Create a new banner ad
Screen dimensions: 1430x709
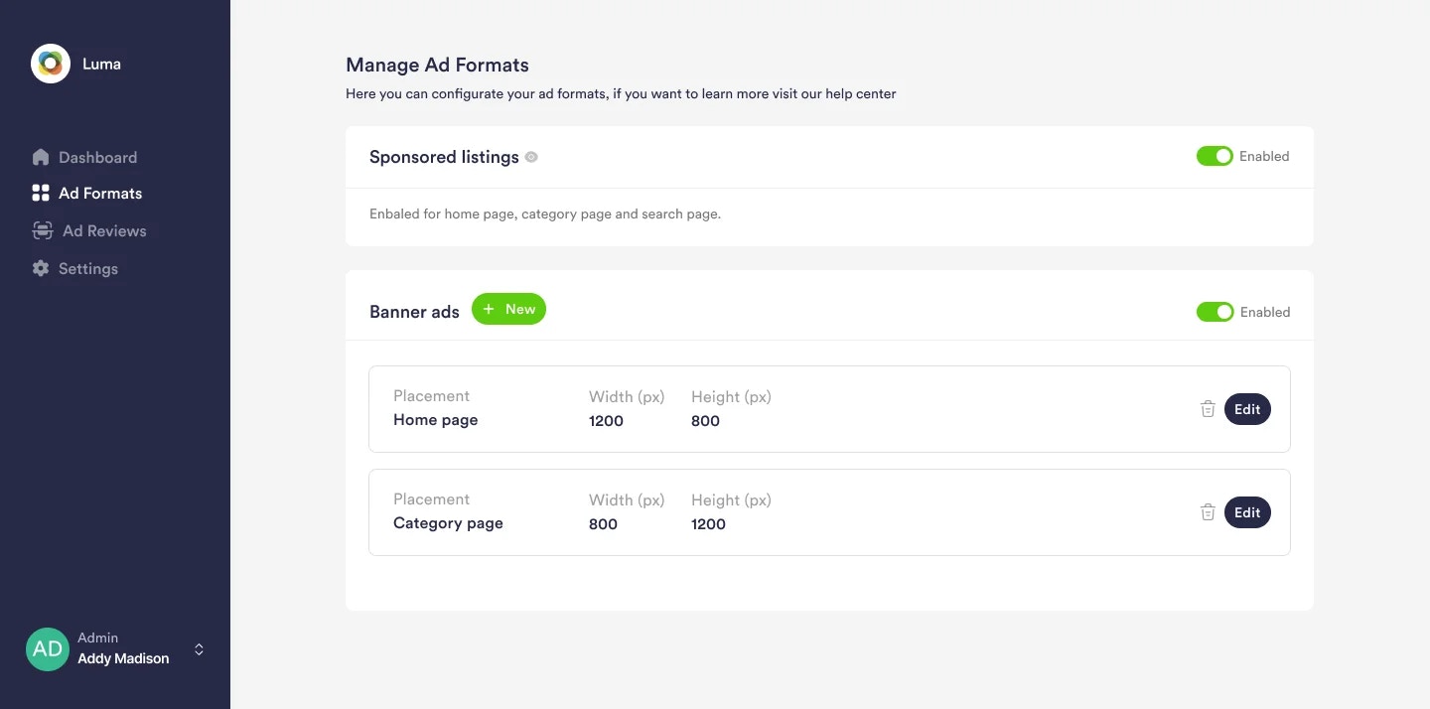coord(508,309)
